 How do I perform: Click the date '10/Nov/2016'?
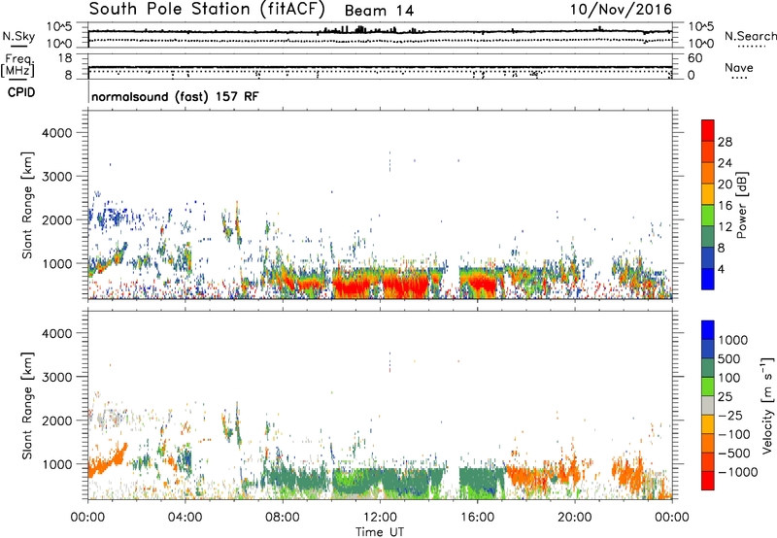tap(621, 10)
